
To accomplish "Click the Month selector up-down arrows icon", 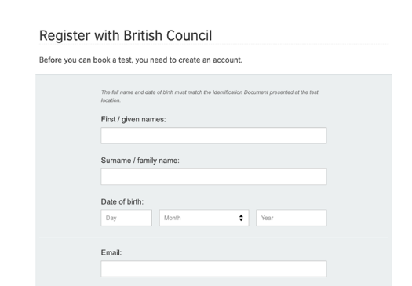I will 241,218.
